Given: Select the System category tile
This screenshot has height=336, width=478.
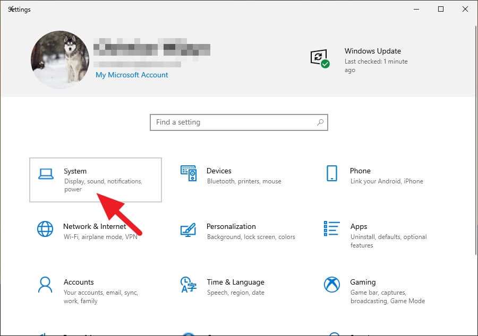Looking at the screenshot, I should tap(96, 180).
